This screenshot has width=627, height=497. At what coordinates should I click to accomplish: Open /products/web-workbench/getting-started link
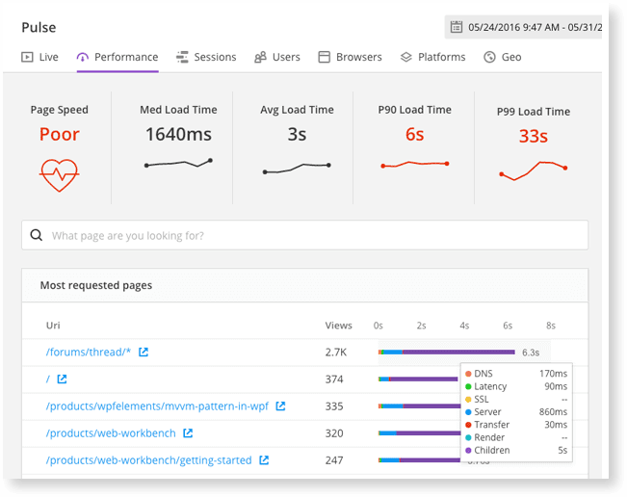(x=148, y=460)
